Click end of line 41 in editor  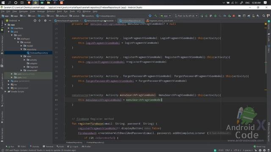[x=162, y=100]
